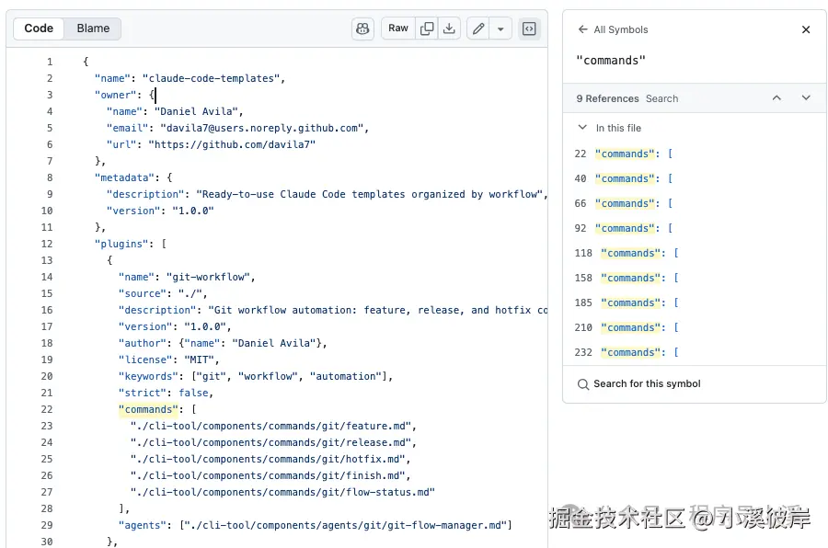Switch to the Blame tab
Screen dimensions: 828x548
[x=93, y=29]
